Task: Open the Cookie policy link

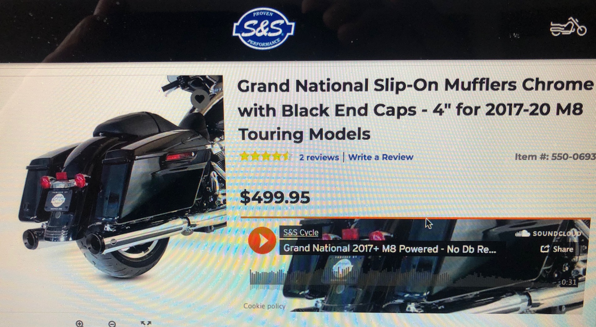Action: pos(264,306)
